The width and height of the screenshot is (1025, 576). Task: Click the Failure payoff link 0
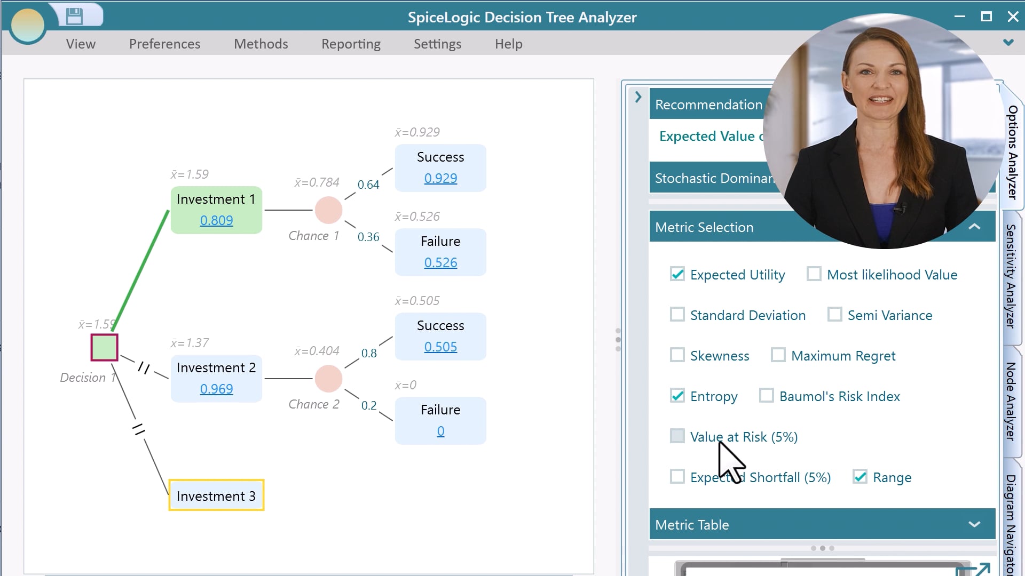440,431
